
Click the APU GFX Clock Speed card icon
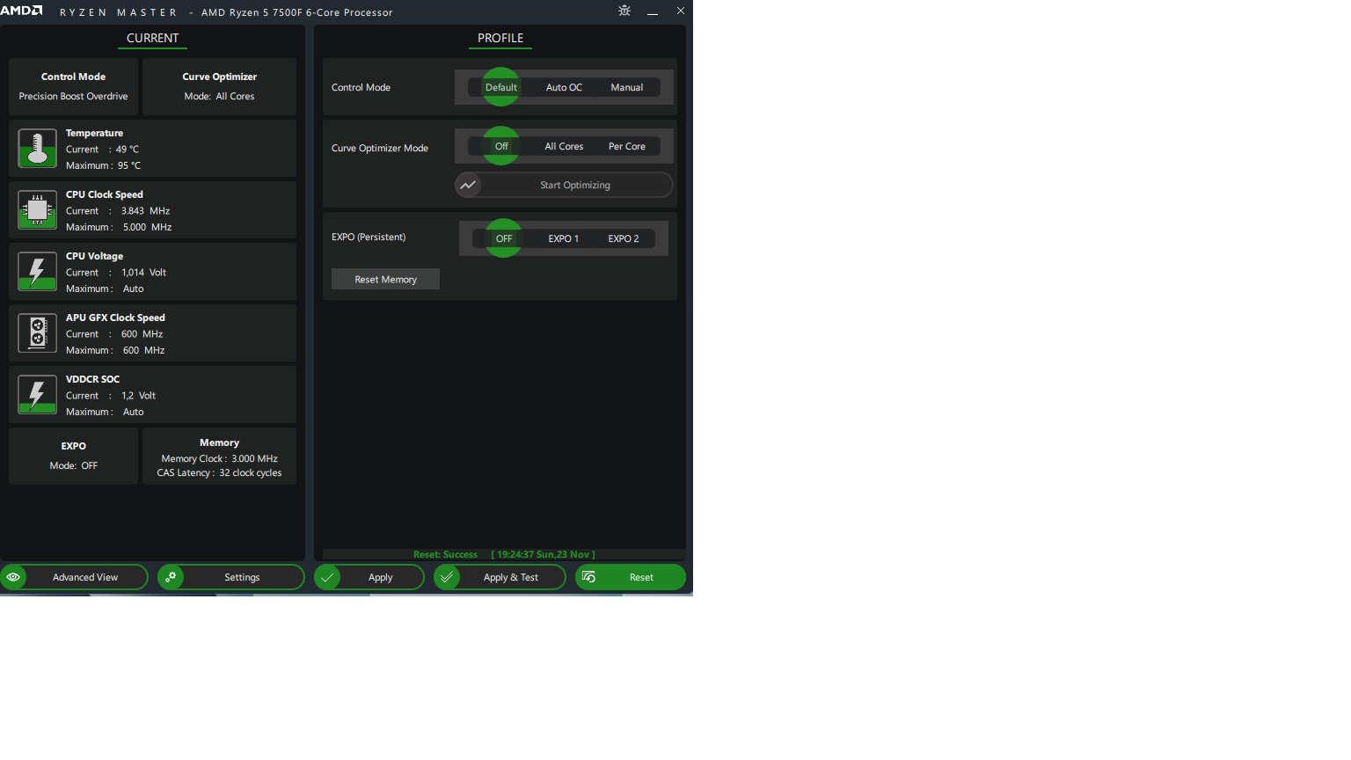pos(37,333)
